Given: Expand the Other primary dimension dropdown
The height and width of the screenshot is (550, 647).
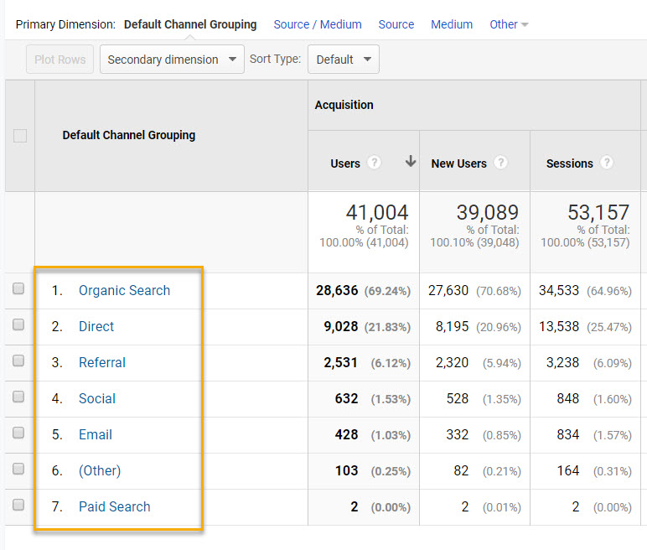Looking at the screenshot, I should pos(509,24).
